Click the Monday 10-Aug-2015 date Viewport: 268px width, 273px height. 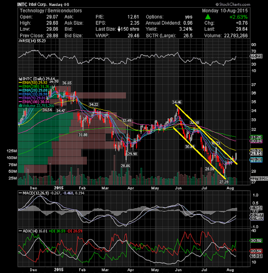(x=225, y=11)
